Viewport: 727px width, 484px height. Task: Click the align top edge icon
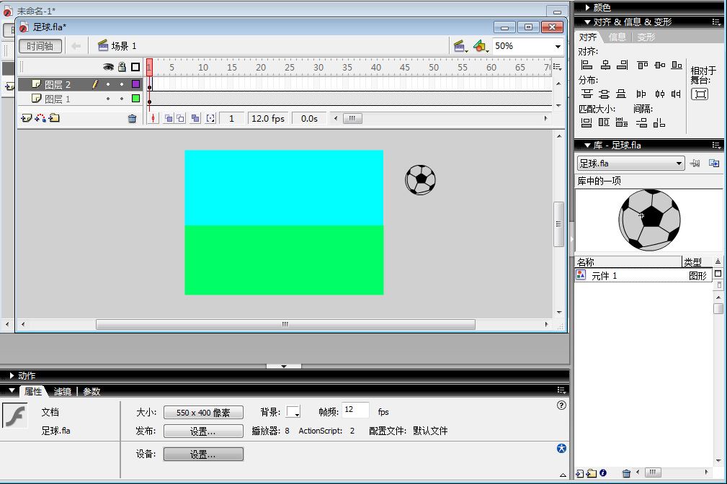click(642, 65)
